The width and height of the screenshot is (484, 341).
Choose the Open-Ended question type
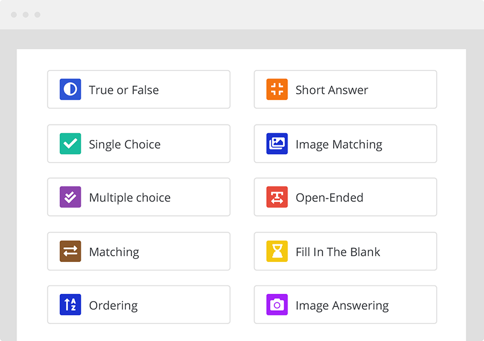[345, 197]
